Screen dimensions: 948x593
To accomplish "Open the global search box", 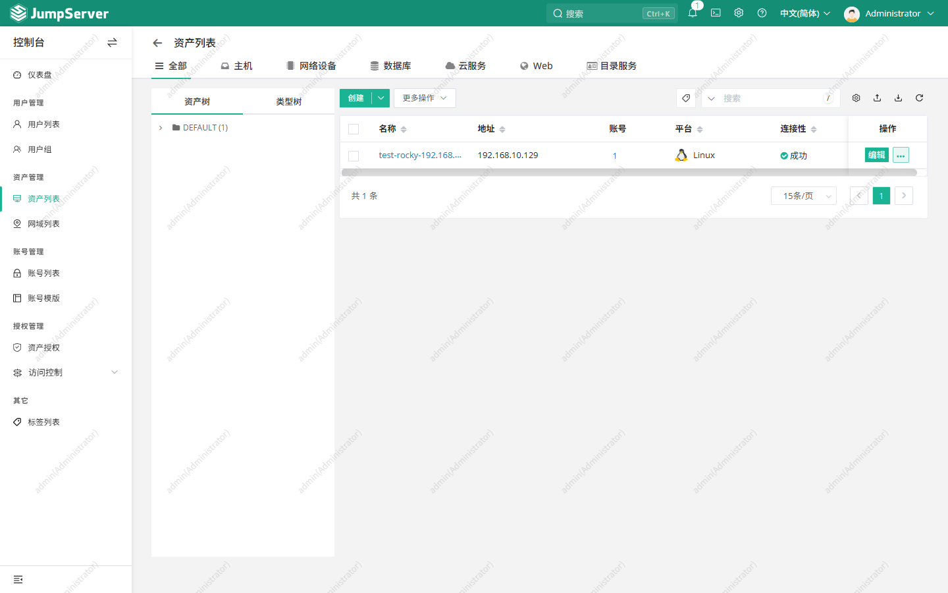I will [x=612, y=13].
